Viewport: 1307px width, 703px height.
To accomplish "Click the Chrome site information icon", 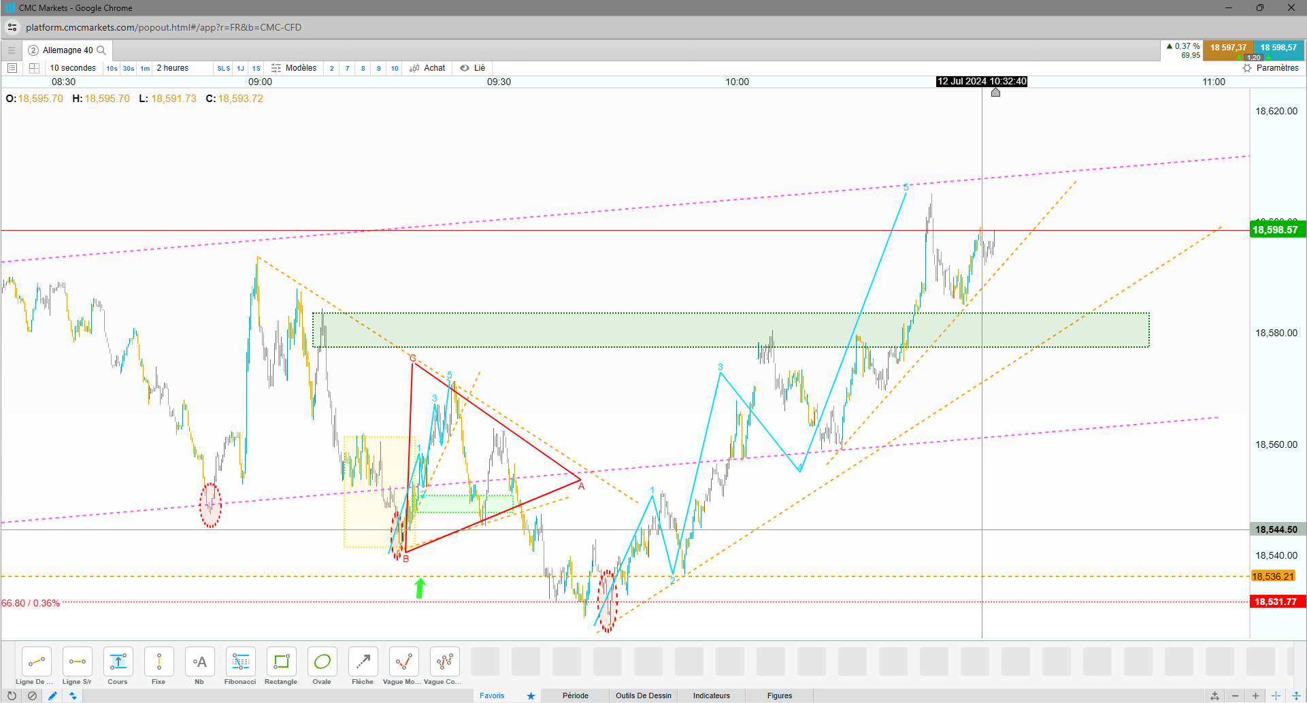I will coord(12,27).
